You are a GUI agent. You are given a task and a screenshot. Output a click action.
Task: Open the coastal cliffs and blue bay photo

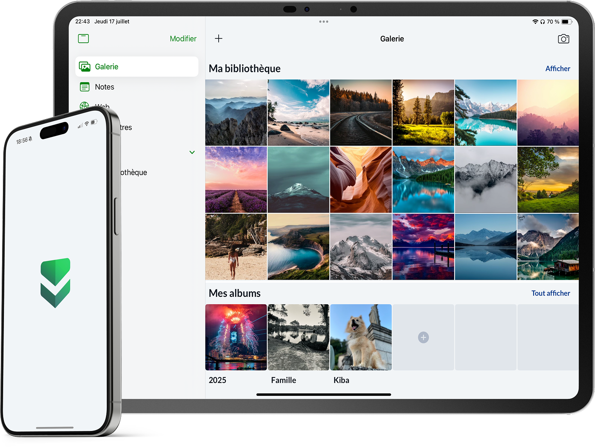click(298, 247)
